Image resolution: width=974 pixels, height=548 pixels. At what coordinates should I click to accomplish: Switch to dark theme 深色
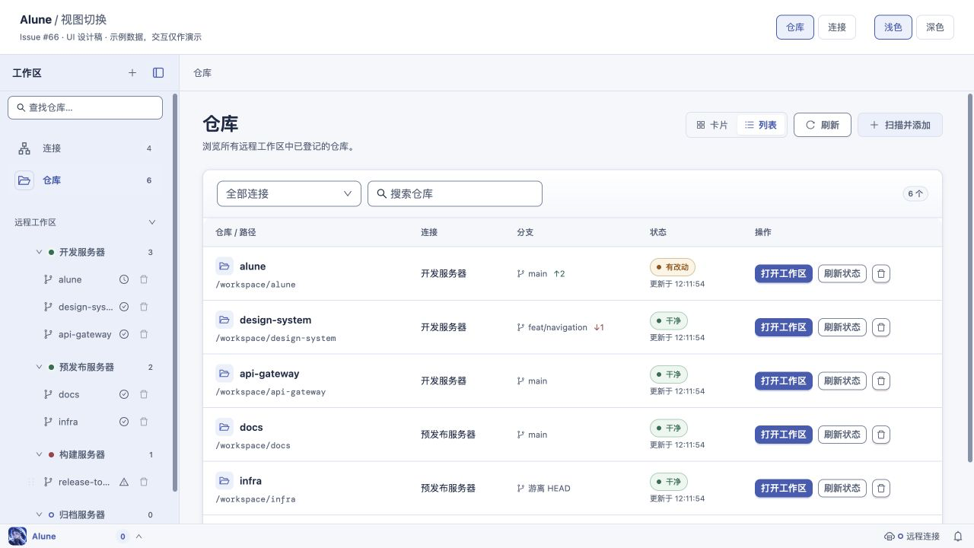click(x=935, y=27)
